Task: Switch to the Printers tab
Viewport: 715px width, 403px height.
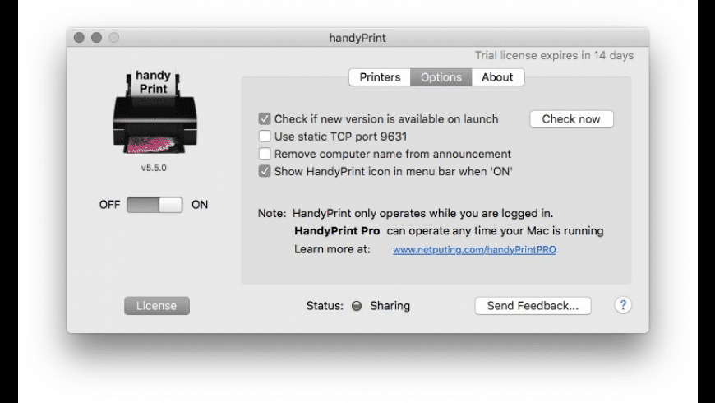Action: [x=380, y=77]
